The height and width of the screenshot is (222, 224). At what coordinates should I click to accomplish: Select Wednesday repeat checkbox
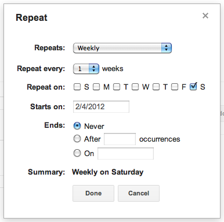click(135, 87)
